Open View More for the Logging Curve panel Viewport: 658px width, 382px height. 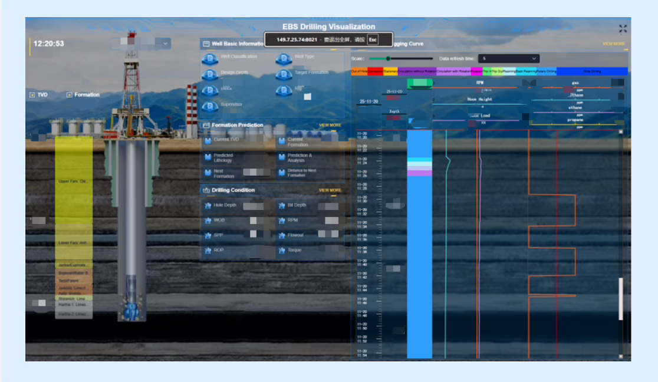(x=613, y=44)
